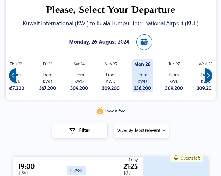Screen dimensions: 221x176
Task: Select Mon 26 highlighted date
Action: [x=142, y=76]
